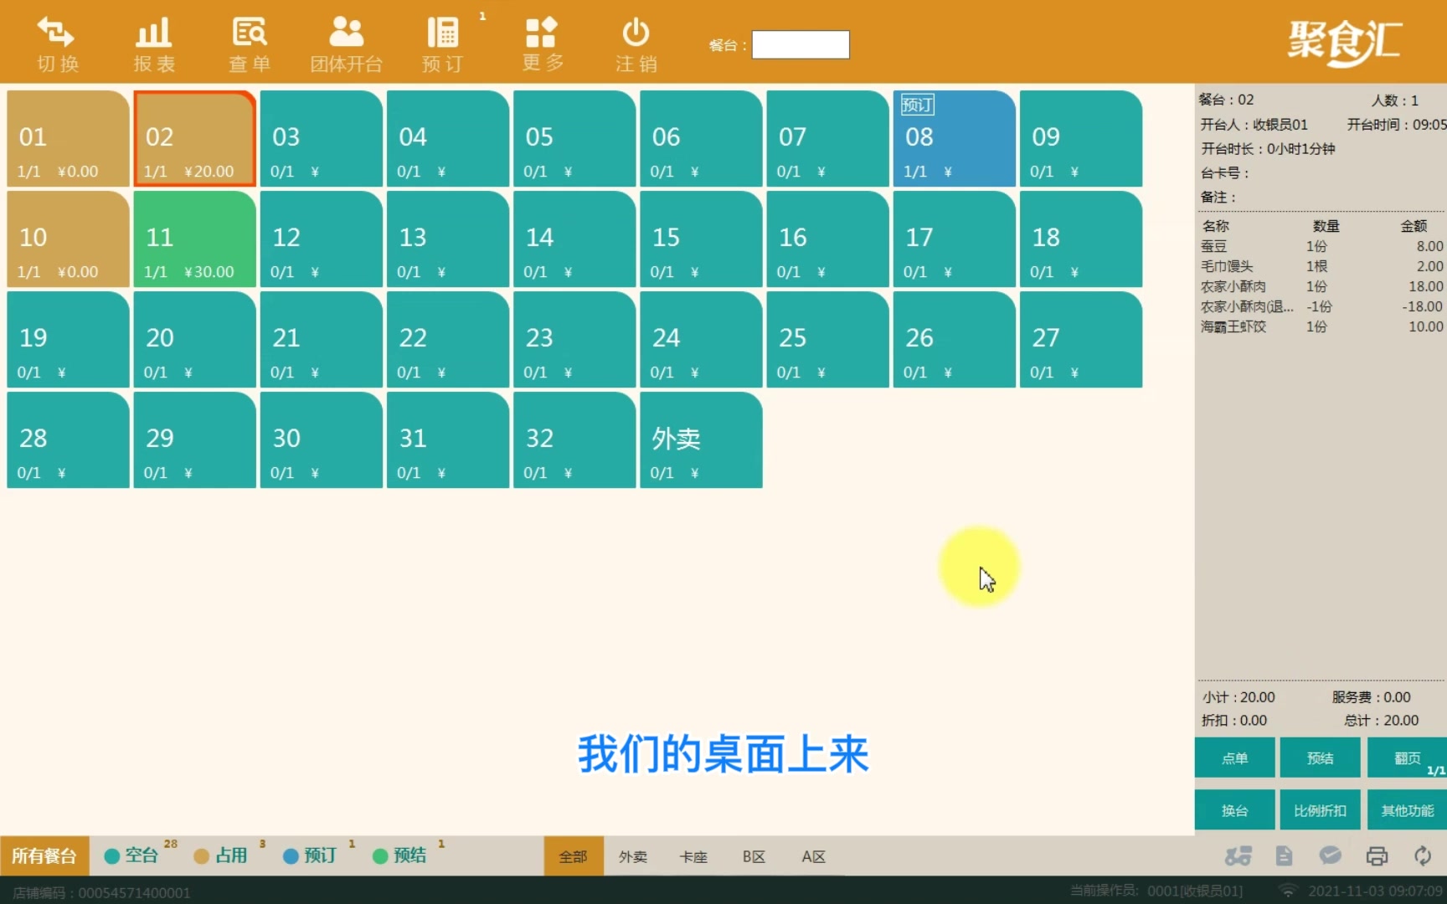The image size is (1447, 904).
Task: Switch to the B区 area tab
Action: click(754, 856)
